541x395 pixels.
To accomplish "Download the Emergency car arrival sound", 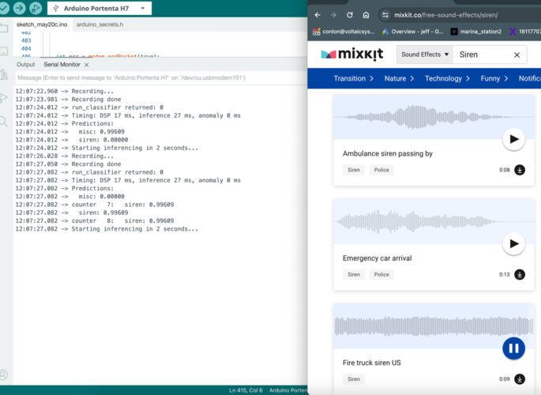I will click(x=520, y=275).
